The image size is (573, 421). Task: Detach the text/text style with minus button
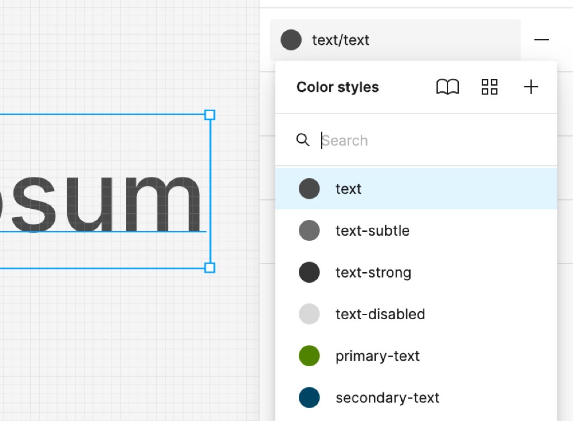[x=541, y=40]
